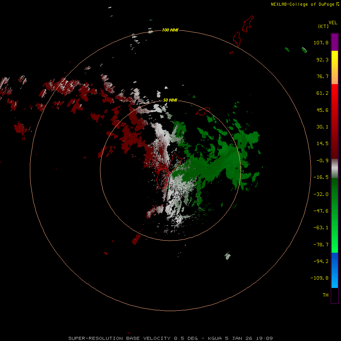The image size is (341, 341).
Task: Click the 45.6 velocity legend value
Action: click(322, 110)
